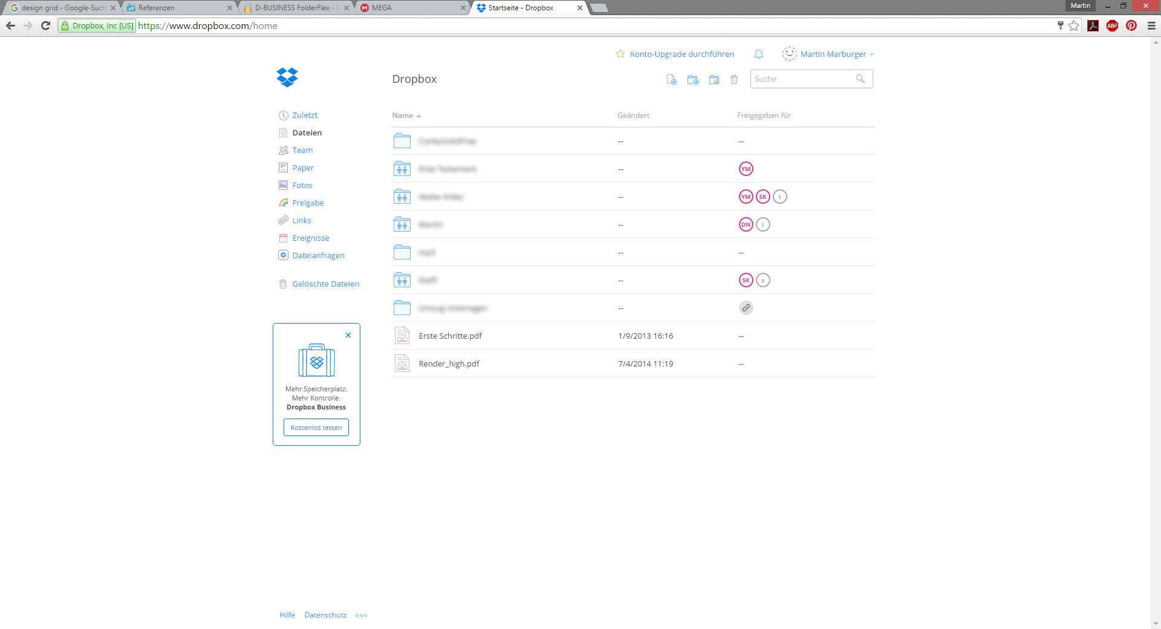Click the magnifier icon in the Suche box
This screenshot has width=1161, height=629.
860,79
